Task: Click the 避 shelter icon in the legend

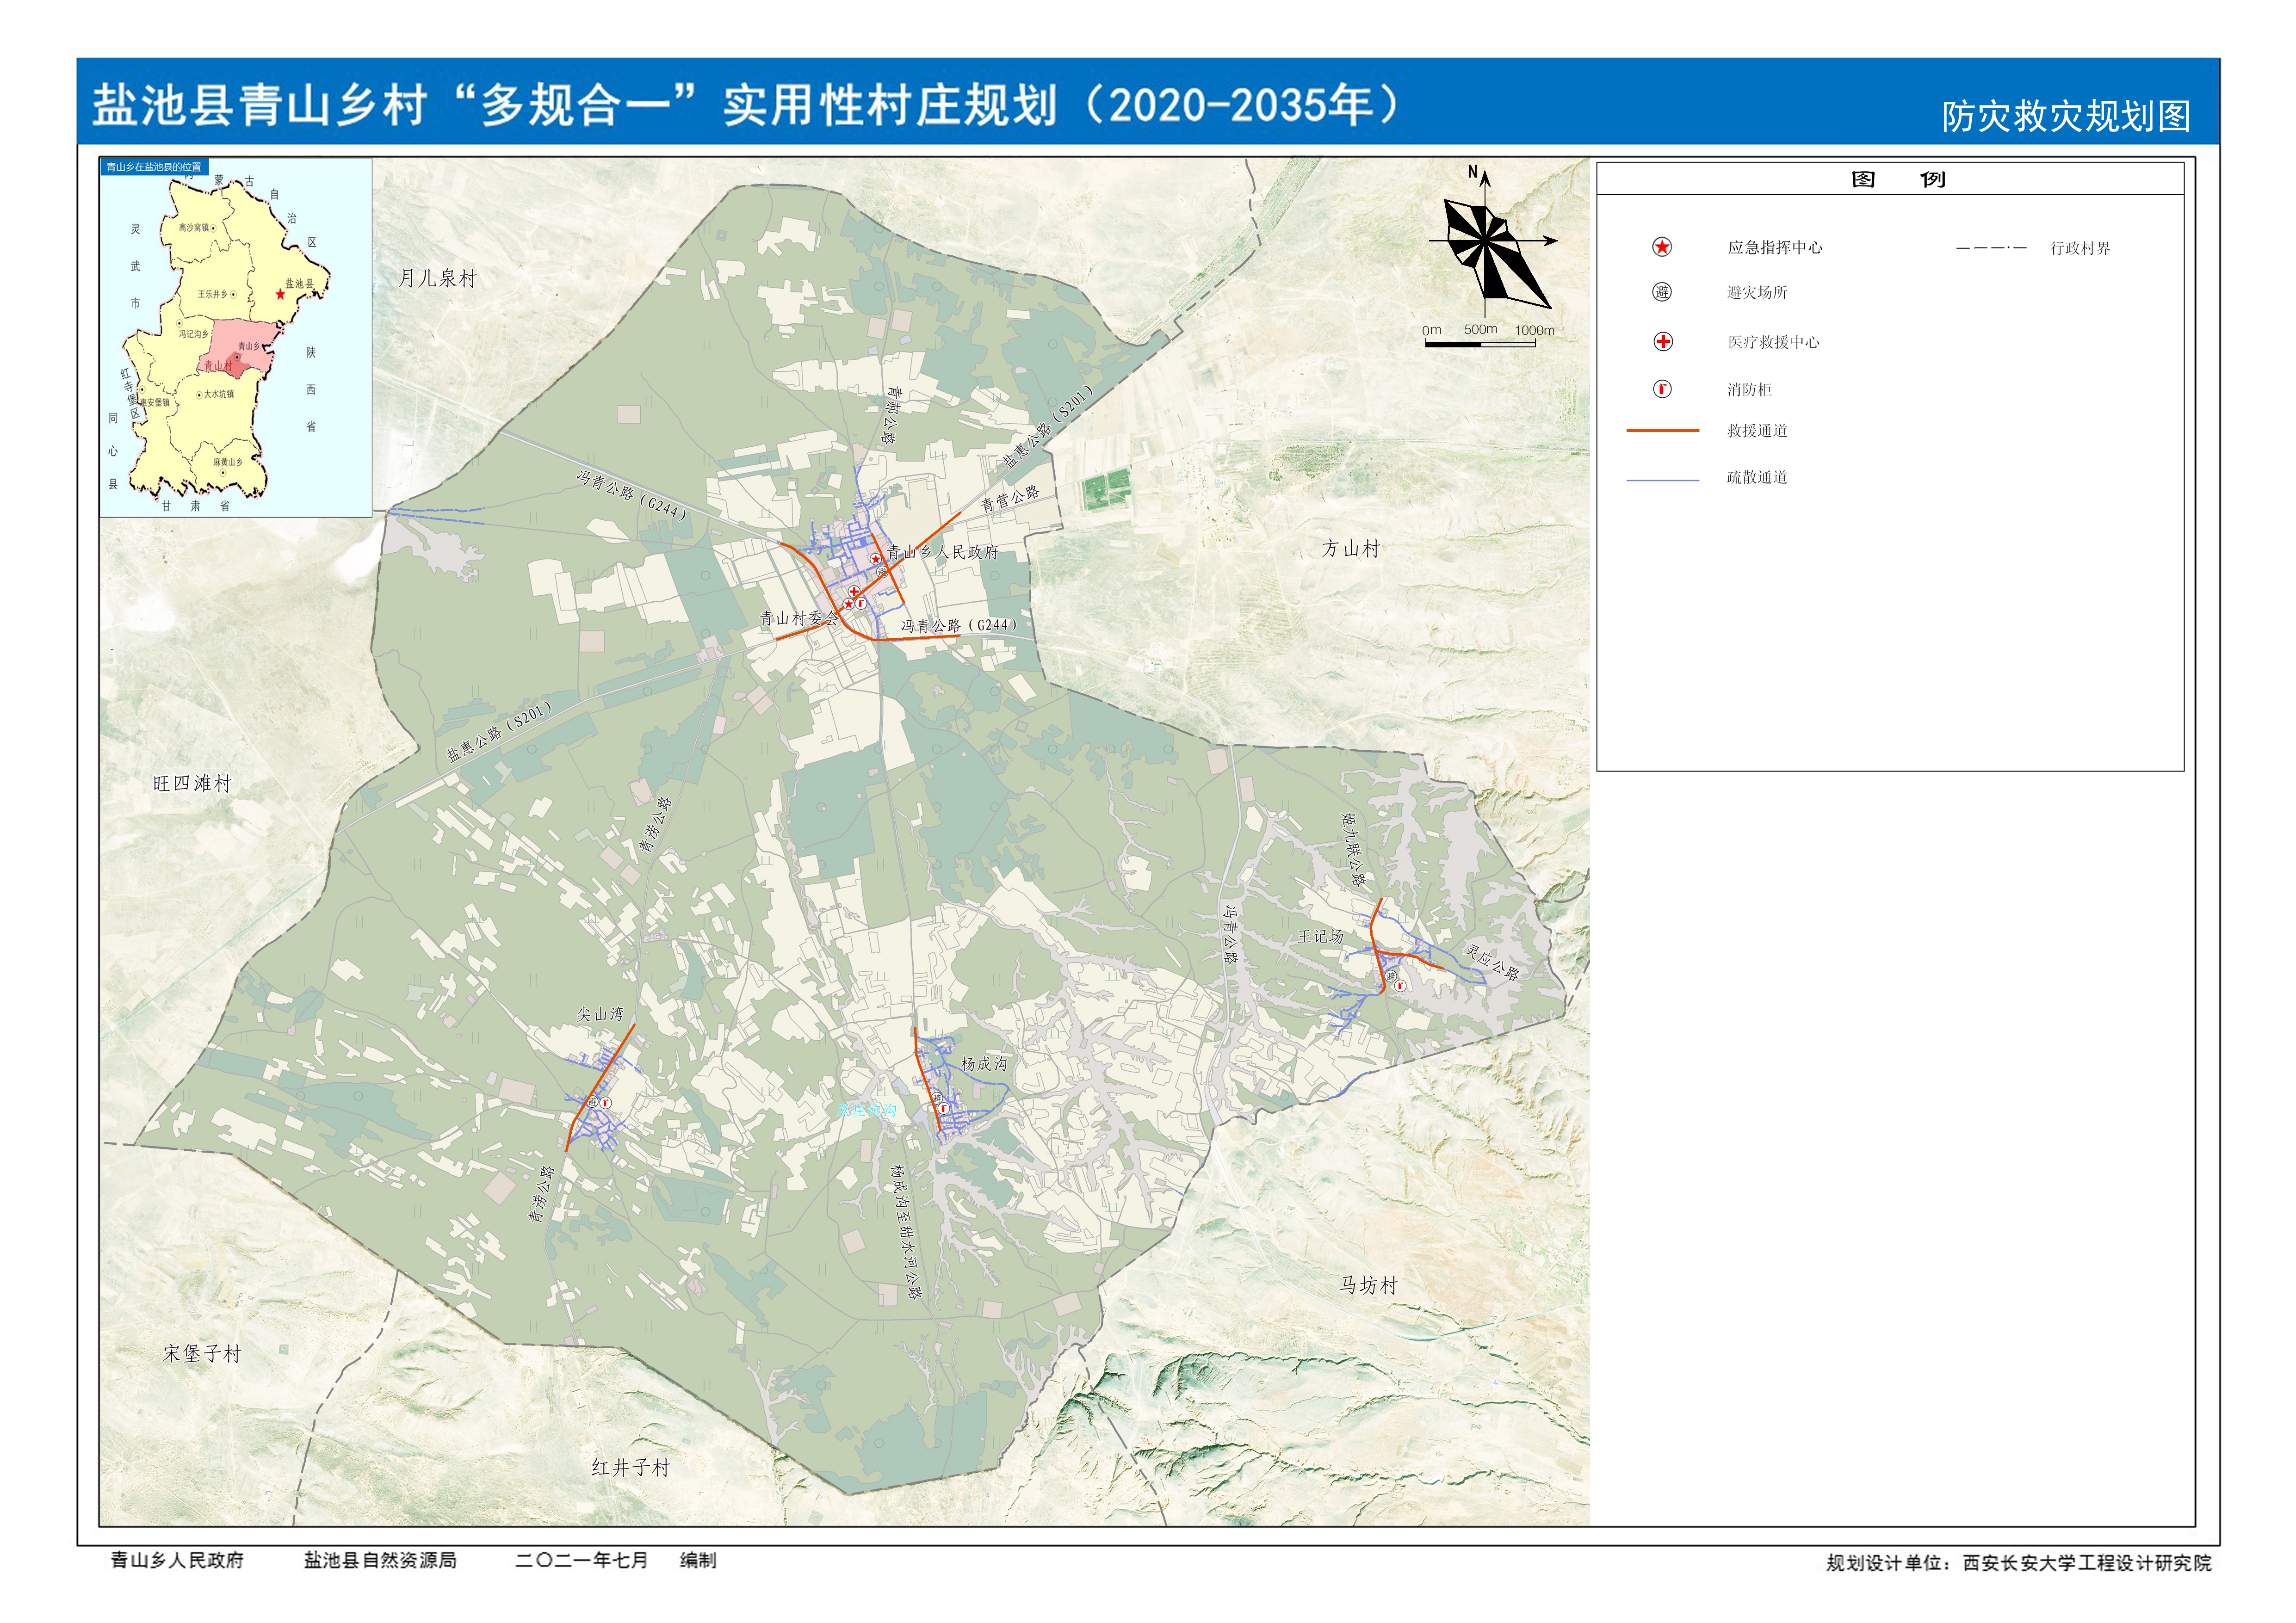Action: [1662, 292]
